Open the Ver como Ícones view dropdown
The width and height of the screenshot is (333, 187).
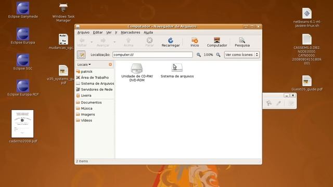(241, 55)
